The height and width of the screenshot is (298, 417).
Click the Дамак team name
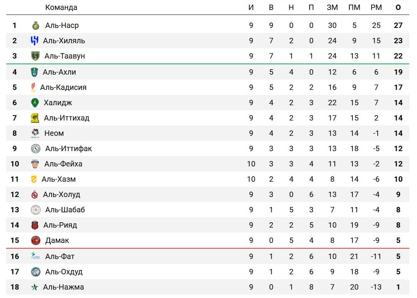pos(57,241)
